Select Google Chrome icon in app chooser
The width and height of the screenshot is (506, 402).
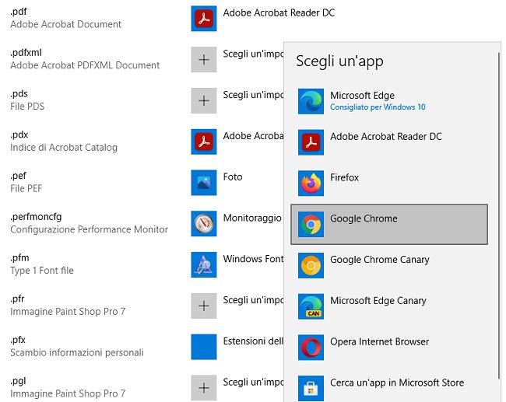[311, 225]
